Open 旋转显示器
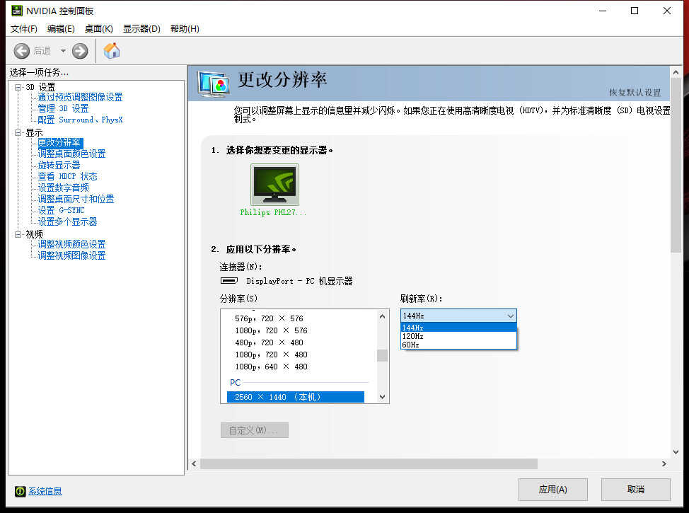This screenshot has height=513, width=689. [x=59, y=166]
